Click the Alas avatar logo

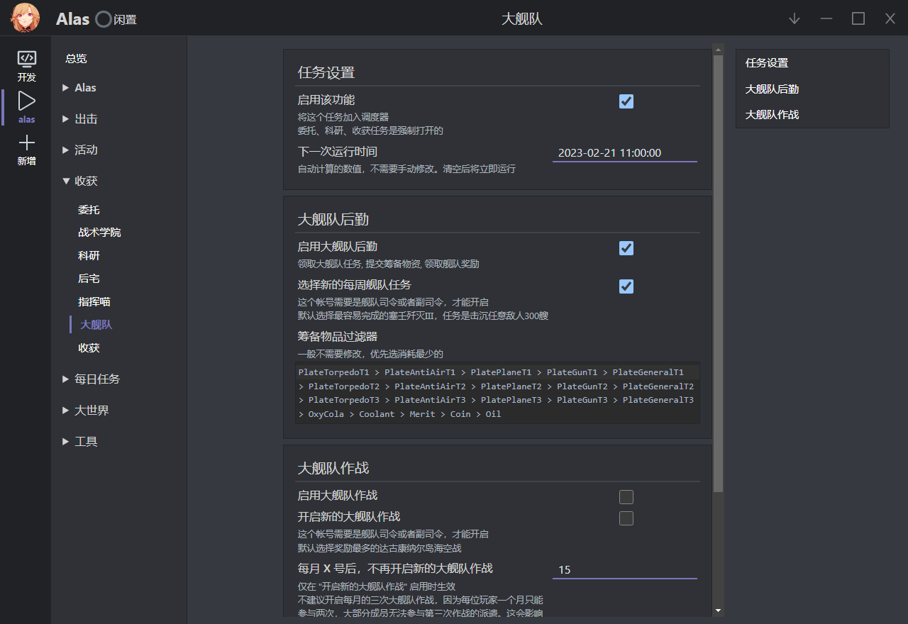pyautogui.click(x=25, y=18)
